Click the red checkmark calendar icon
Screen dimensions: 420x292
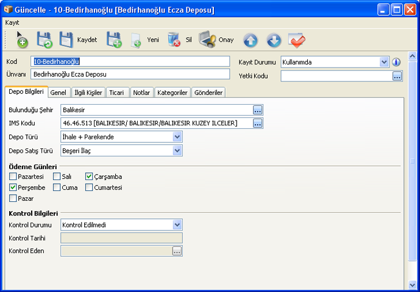[x=297, y=40]
